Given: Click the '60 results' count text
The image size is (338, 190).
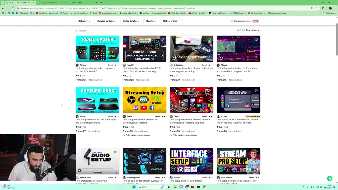Looking at the screenshot, I should click(x=81, y=31).
